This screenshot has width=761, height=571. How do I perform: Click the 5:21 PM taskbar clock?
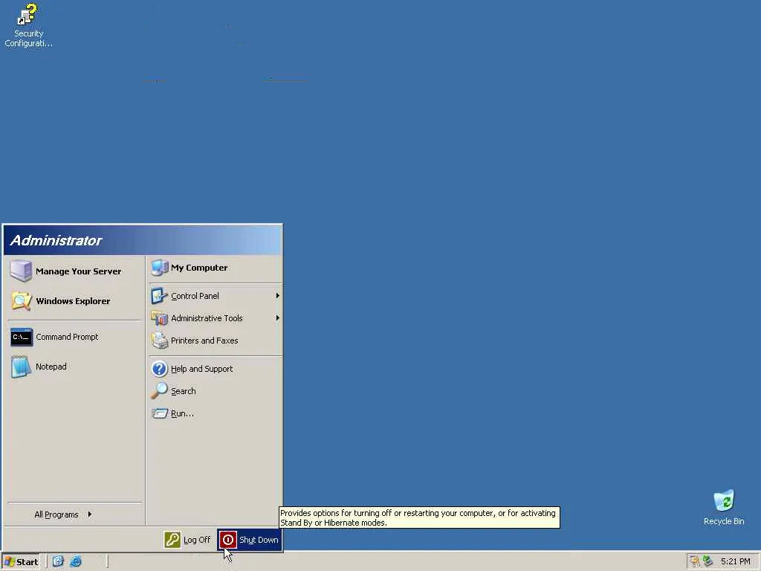(x=735, y=562)
